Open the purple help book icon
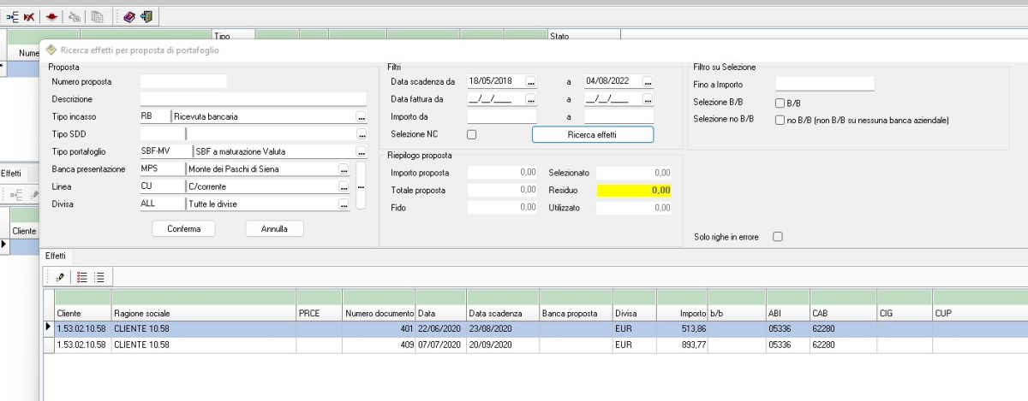1028x401 pixels. click(128, 16)
